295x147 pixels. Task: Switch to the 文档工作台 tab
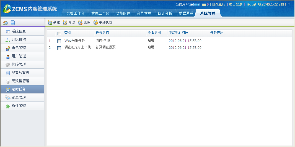(x=75, y=13)
